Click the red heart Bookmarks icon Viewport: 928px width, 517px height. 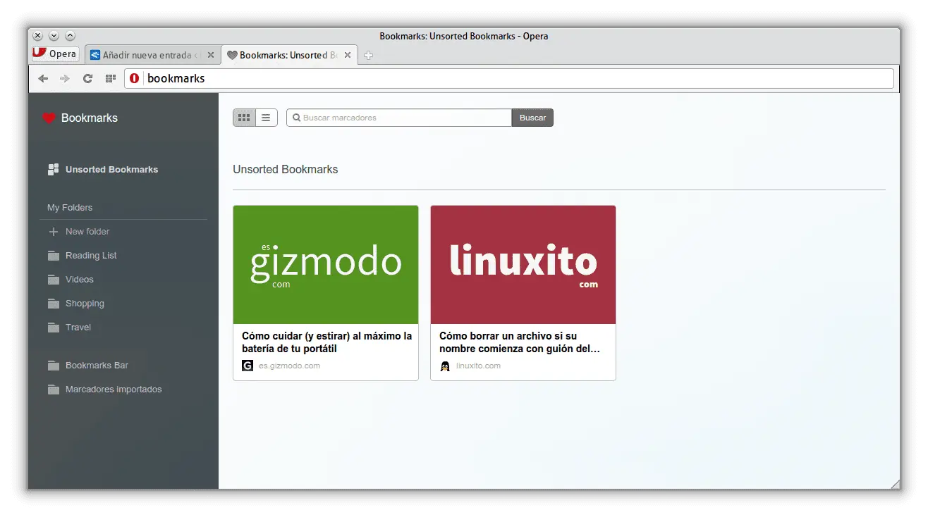49,118
